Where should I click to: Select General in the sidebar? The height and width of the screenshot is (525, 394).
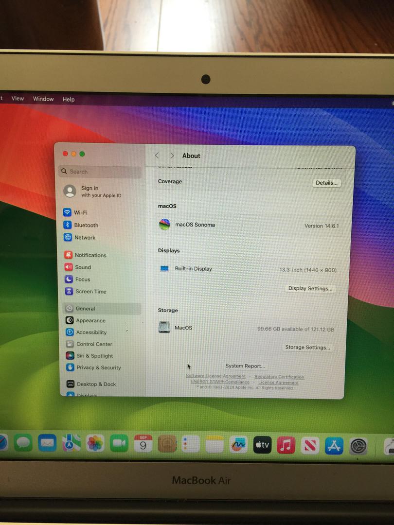coord(102,308)
